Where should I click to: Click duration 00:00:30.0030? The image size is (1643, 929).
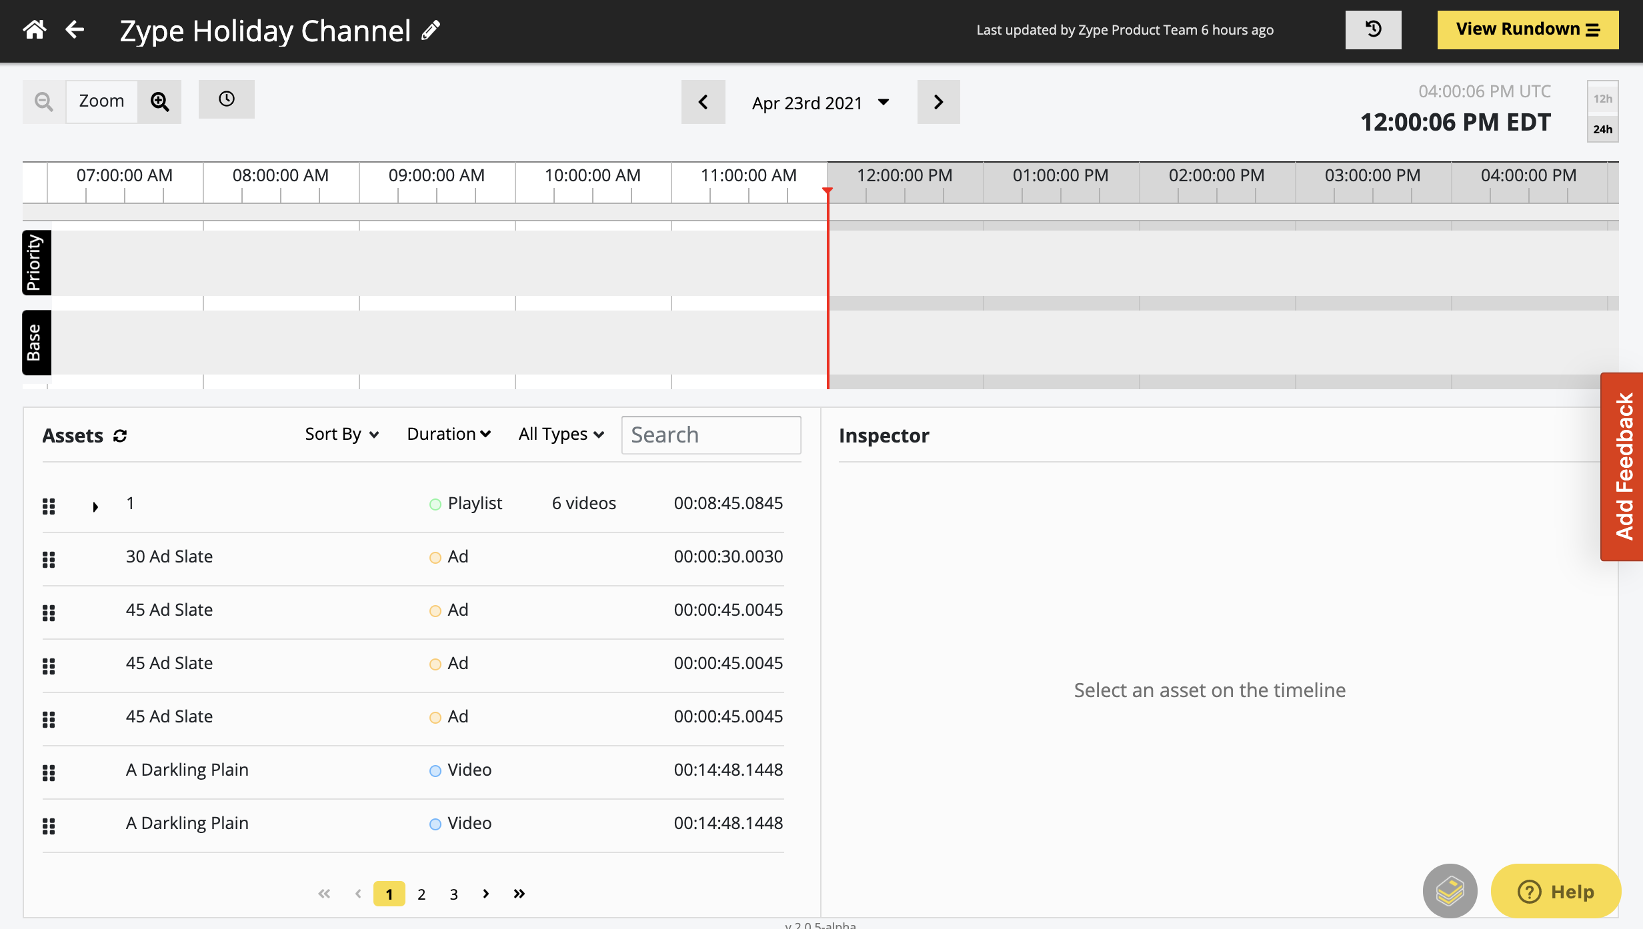pyautogui.click(x=728, y=556)
